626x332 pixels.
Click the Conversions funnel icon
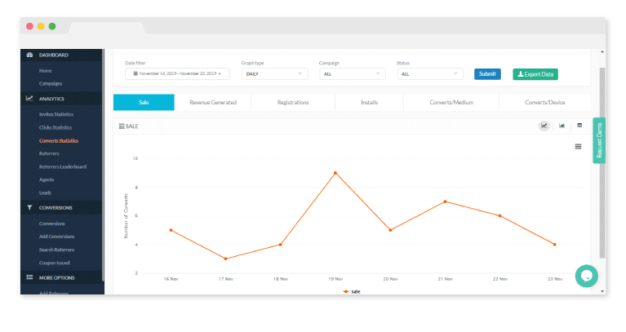[29, 207]
